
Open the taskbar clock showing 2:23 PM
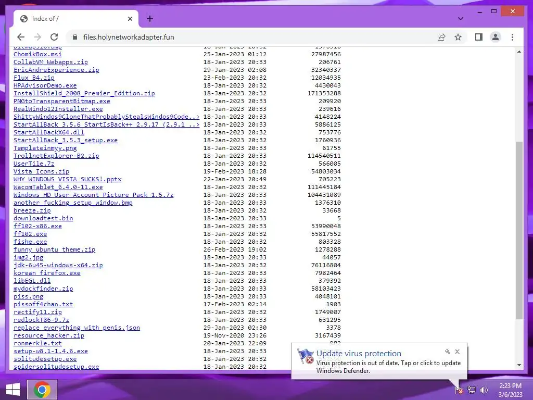[x=510, y=390]
